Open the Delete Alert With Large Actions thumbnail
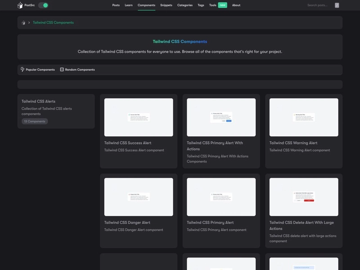Viewport: 360px width, 270px height. click(304, 197)
